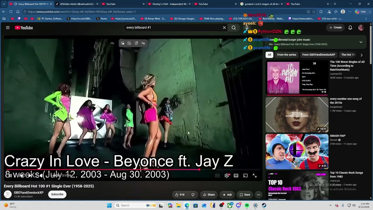373x210 pixels.
Task: Open File Explorer from the taskbar
Action: pyautogui.click(x=178, y=205)
